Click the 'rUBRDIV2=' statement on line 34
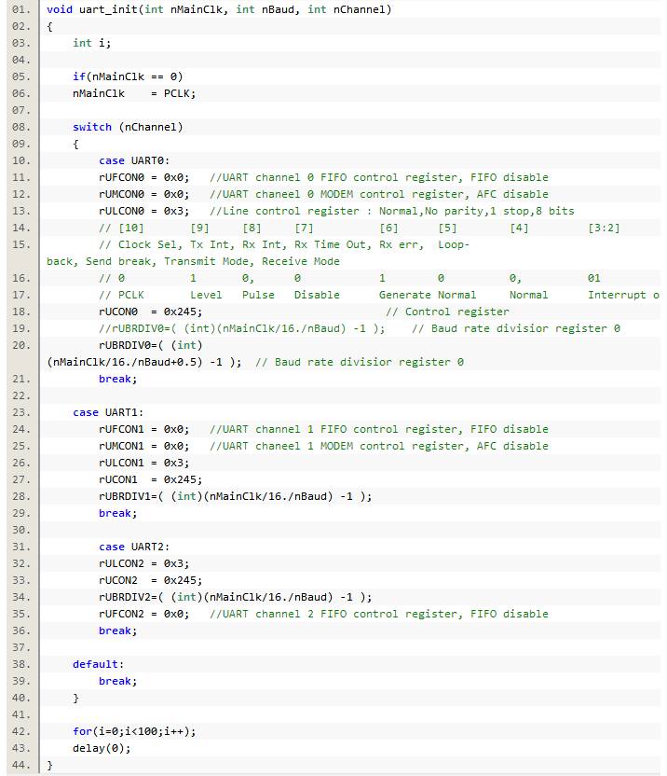Screen dimensions: 667x776 236,599
